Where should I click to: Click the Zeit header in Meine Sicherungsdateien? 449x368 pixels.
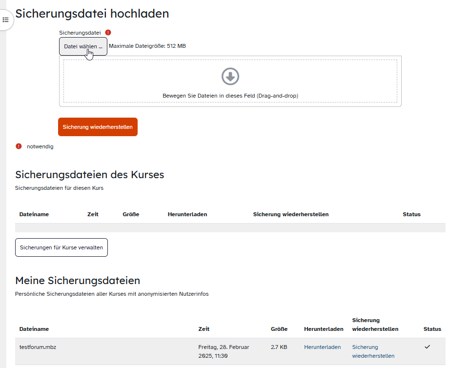click(204, 329)
